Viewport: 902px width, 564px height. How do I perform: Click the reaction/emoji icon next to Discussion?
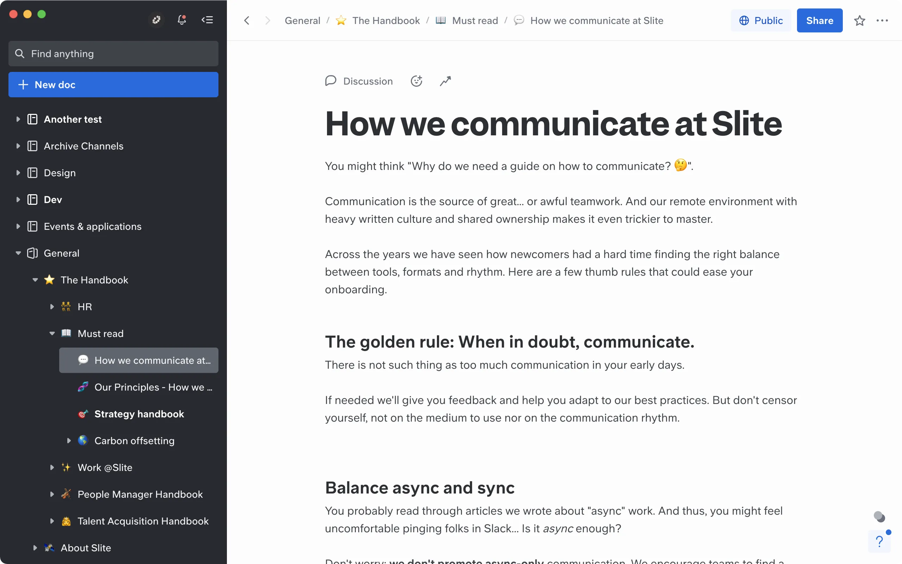[416, 81]
